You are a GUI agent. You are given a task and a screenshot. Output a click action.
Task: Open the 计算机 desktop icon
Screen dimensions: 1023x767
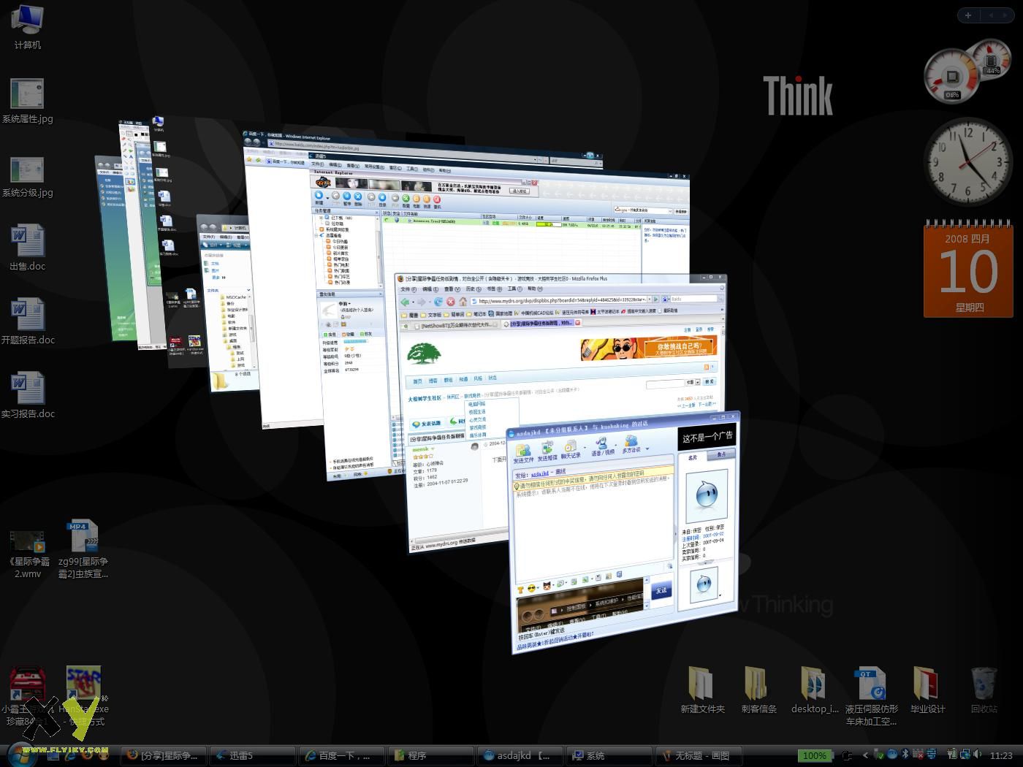coord(28,26)
